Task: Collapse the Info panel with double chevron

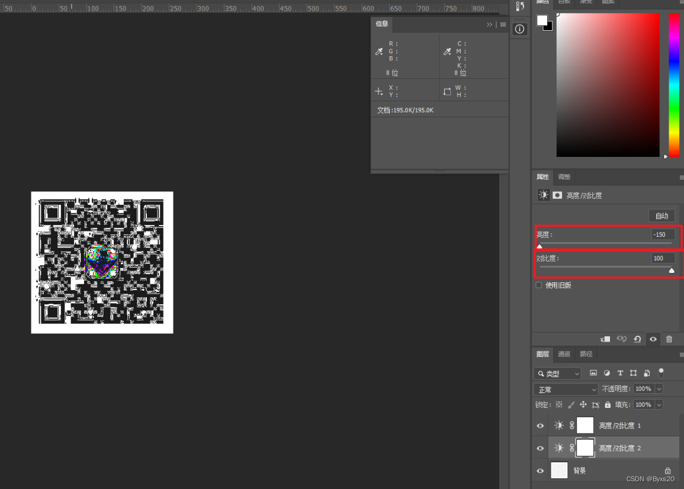Action: 489,24
